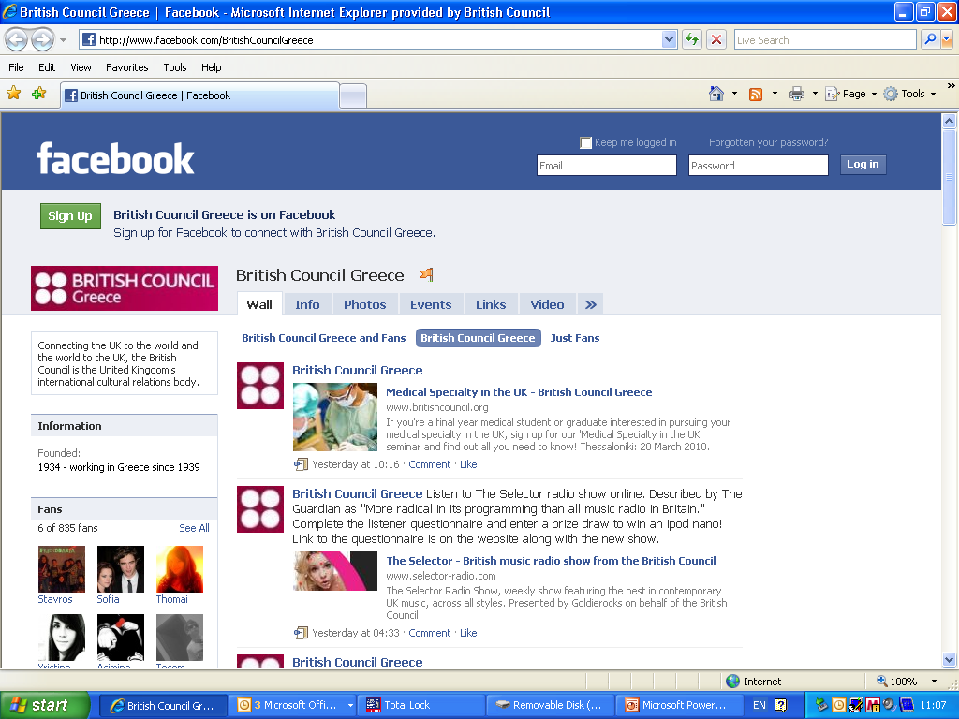
Task: Click the Windows start button
Action: tap(45, 705)
